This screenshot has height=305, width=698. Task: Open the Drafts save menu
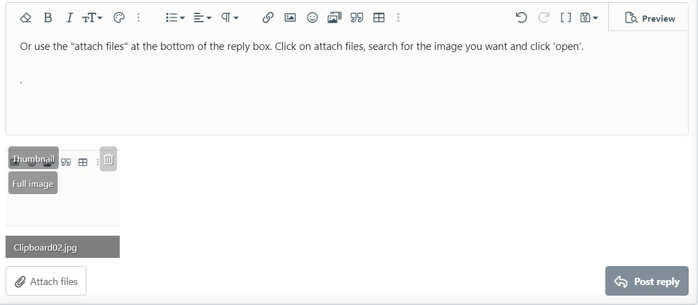click(x=589, y=18)
